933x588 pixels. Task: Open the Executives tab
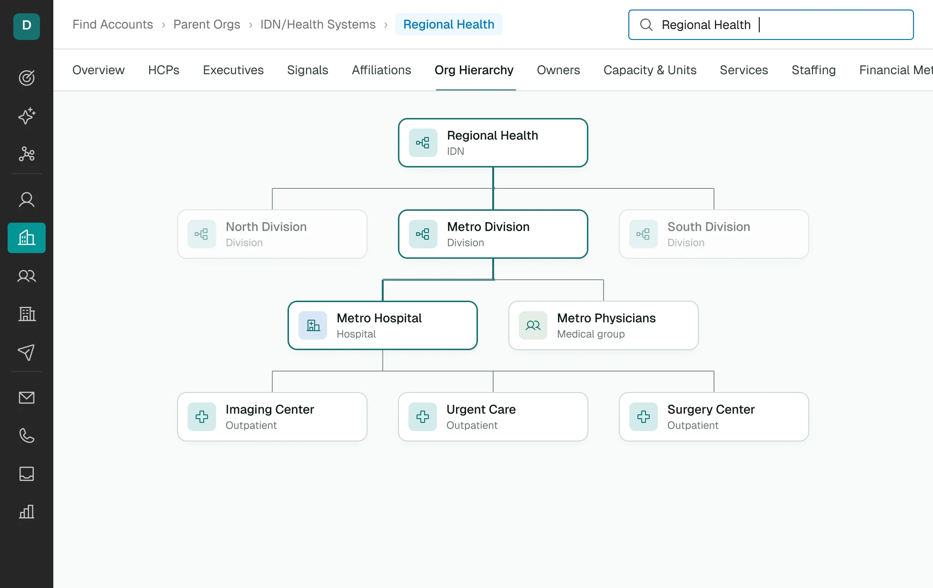click(x=233, y=70)
